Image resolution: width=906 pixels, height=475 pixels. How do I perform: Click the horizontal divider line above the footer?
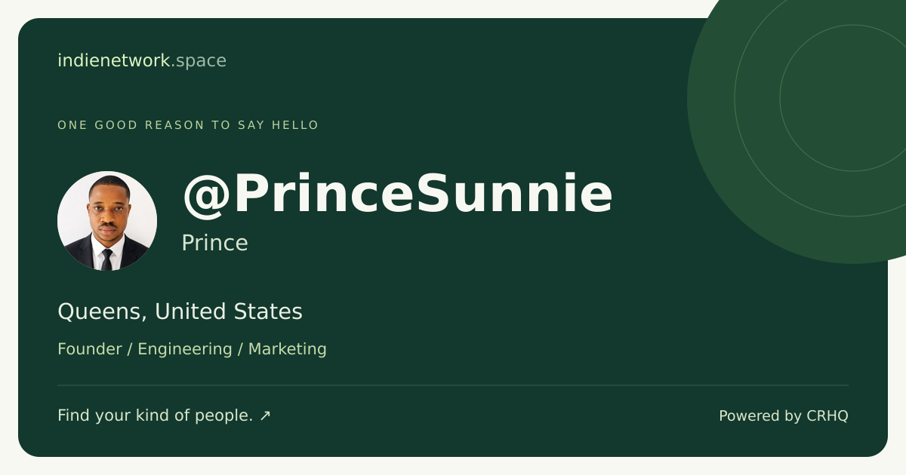(453, 385)
